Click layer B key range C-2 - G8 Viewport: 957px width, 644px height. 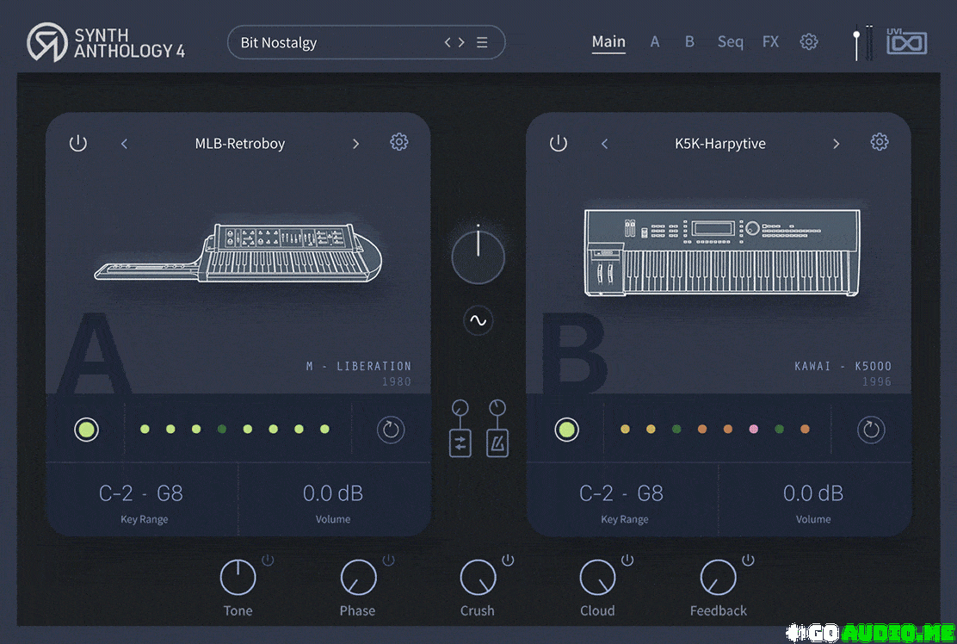click(x=621, y=493)
